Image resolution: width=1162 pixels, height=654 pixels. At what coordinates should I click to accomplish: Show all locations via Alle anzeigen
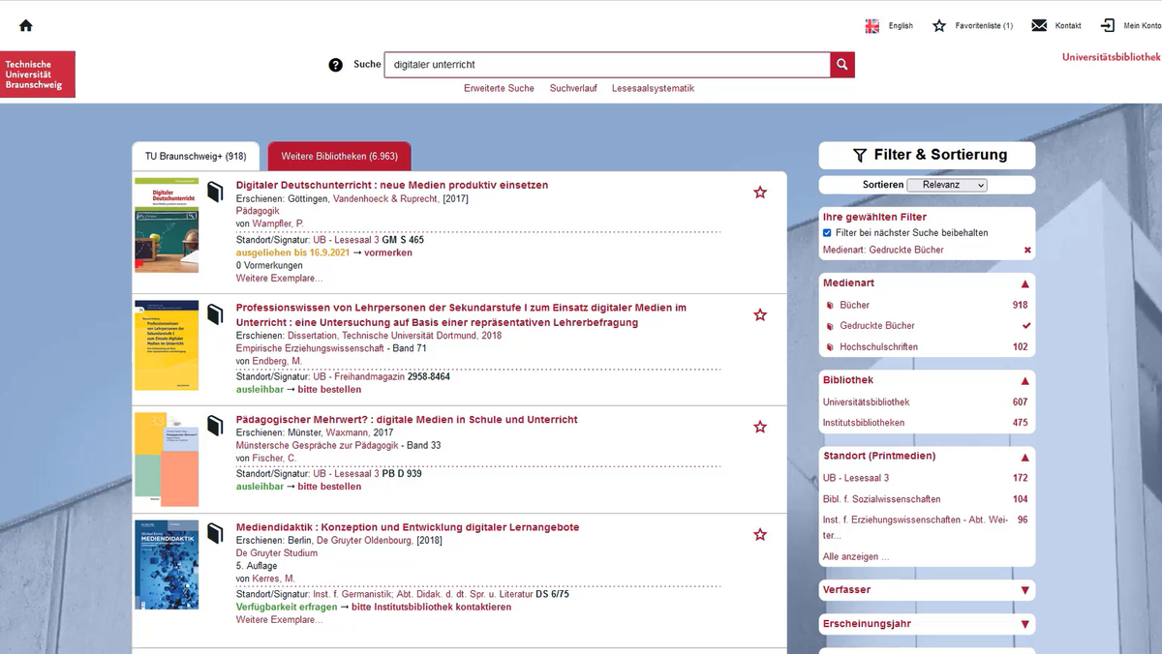[856, 557]
